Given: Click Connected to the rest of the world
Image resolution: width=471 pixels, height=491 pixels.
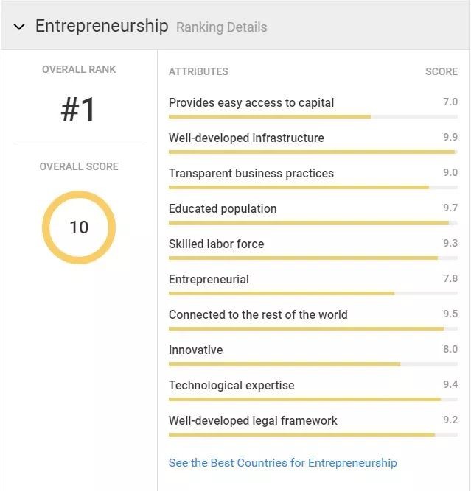Looking at the screenshot, I should click(258, 314).
